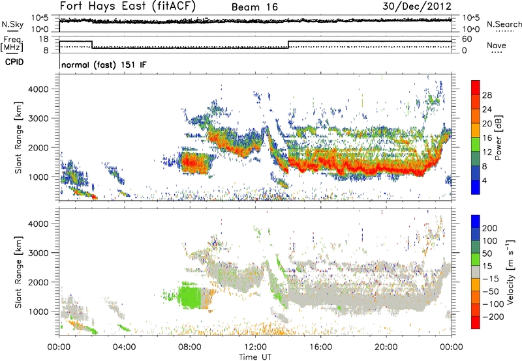This screenshot has width=522, height=361.
Task: Click the blue top of the Velocity color bar
Action: point(476,222)
